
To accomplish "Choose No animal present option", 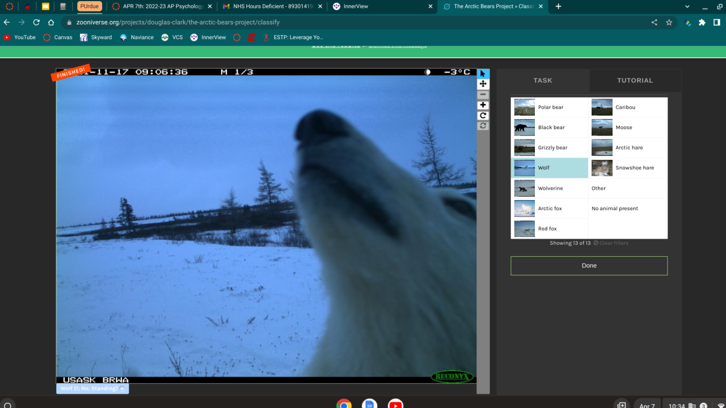I will [627, 209].
